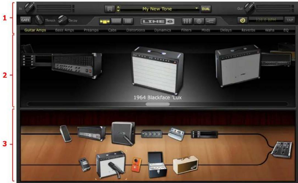Open the Delays tab
This screenshot has height=183, width=298.
pyautogui.click(x=226, y=30)
